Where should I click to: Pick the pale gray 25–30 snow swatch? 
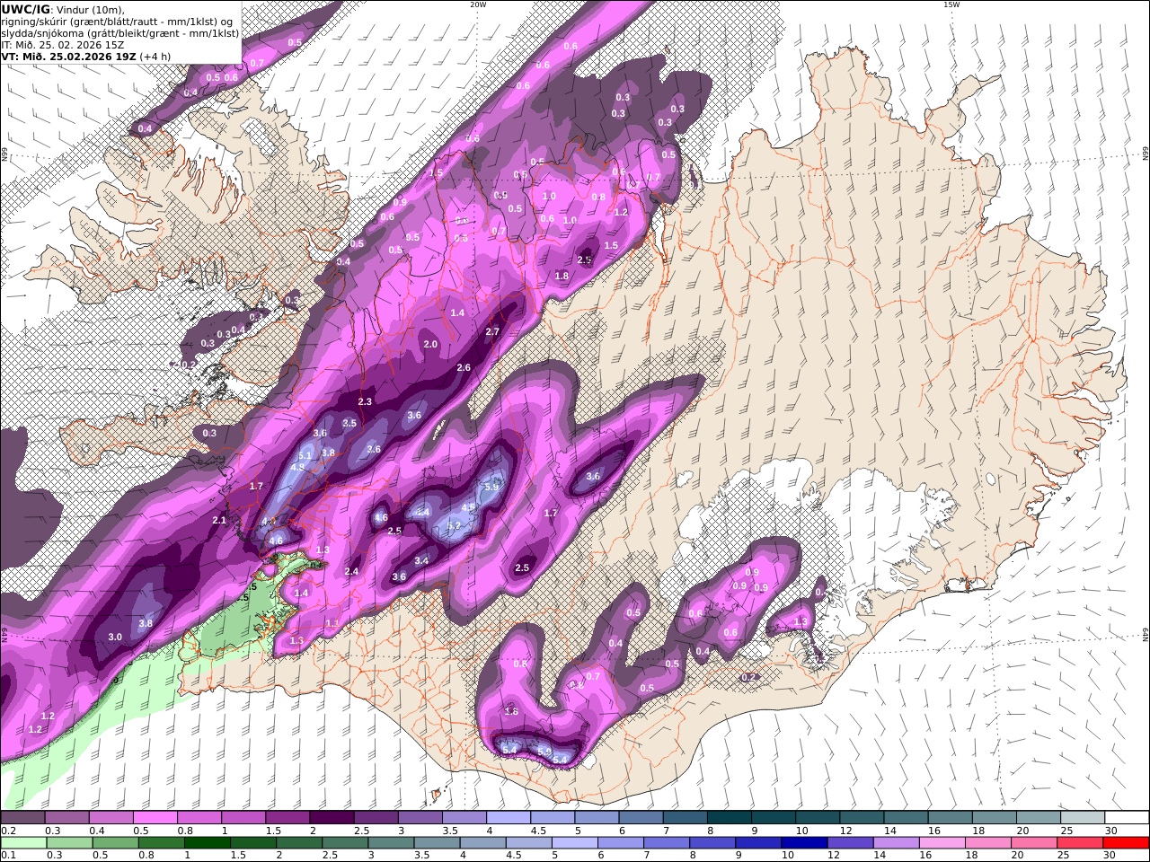(x=1083, y=817)
